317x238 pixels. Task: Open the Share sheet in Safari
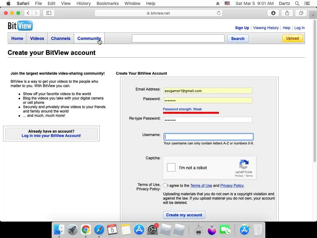pos(287,13)
